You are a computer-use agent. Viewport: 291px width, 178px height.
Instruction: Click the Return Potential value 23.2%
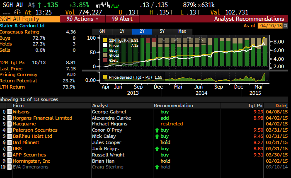coord(69,81)
